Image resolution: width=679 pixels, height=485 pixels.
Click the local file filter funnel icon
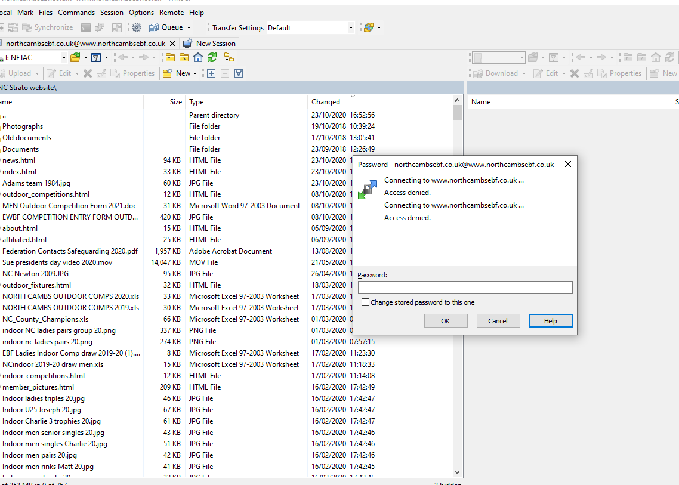pyautogui.click(x=95, y=57)
